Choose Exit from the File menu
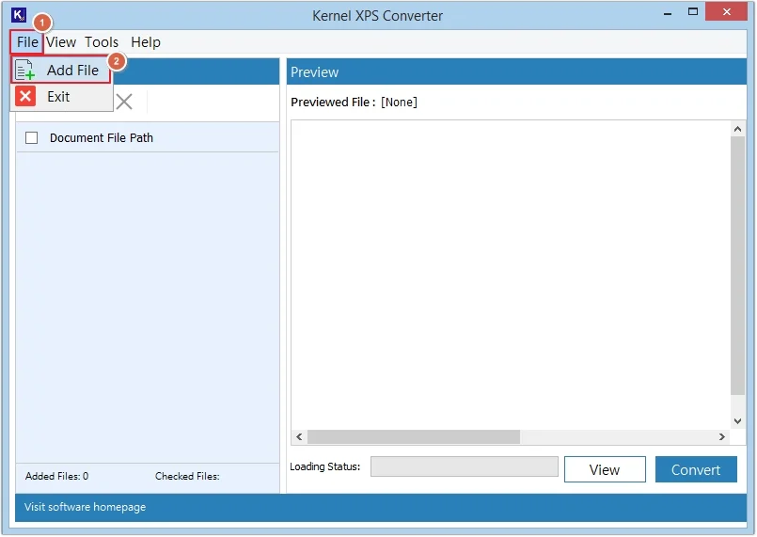 (x=61, y=97)
